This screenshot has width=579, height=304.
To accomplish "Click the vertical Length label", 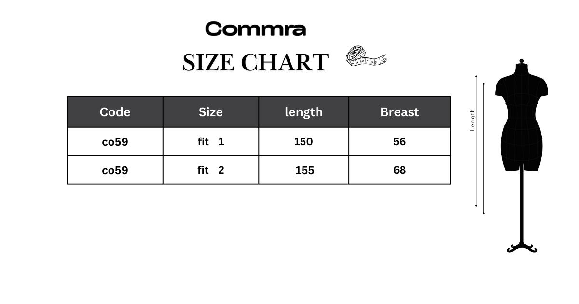I will tap(473, 120).
